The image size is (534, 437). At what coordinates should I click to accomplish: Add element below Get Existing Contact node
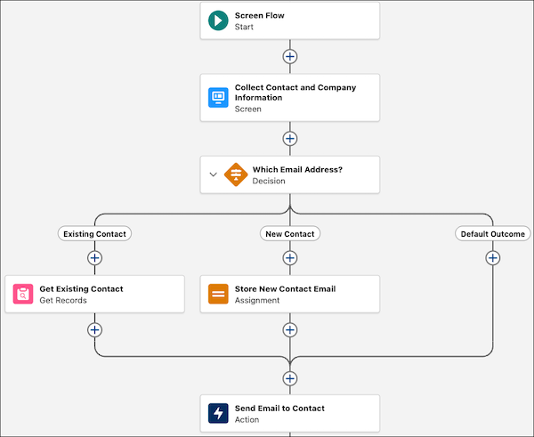click(x=94, y=329)
